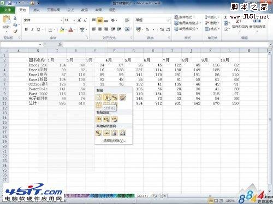Choose Paste as Picture icon

pos(115,133)
